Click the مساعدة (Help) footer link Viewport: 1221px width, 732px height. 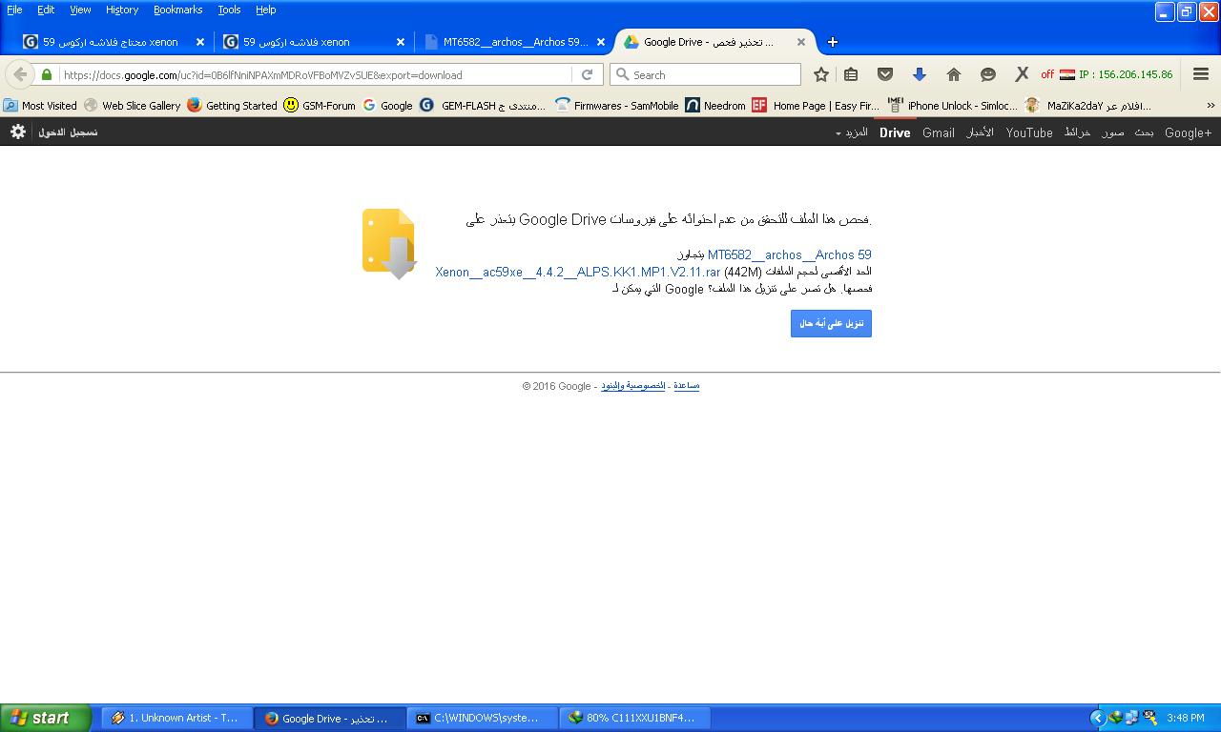point(686,386)
